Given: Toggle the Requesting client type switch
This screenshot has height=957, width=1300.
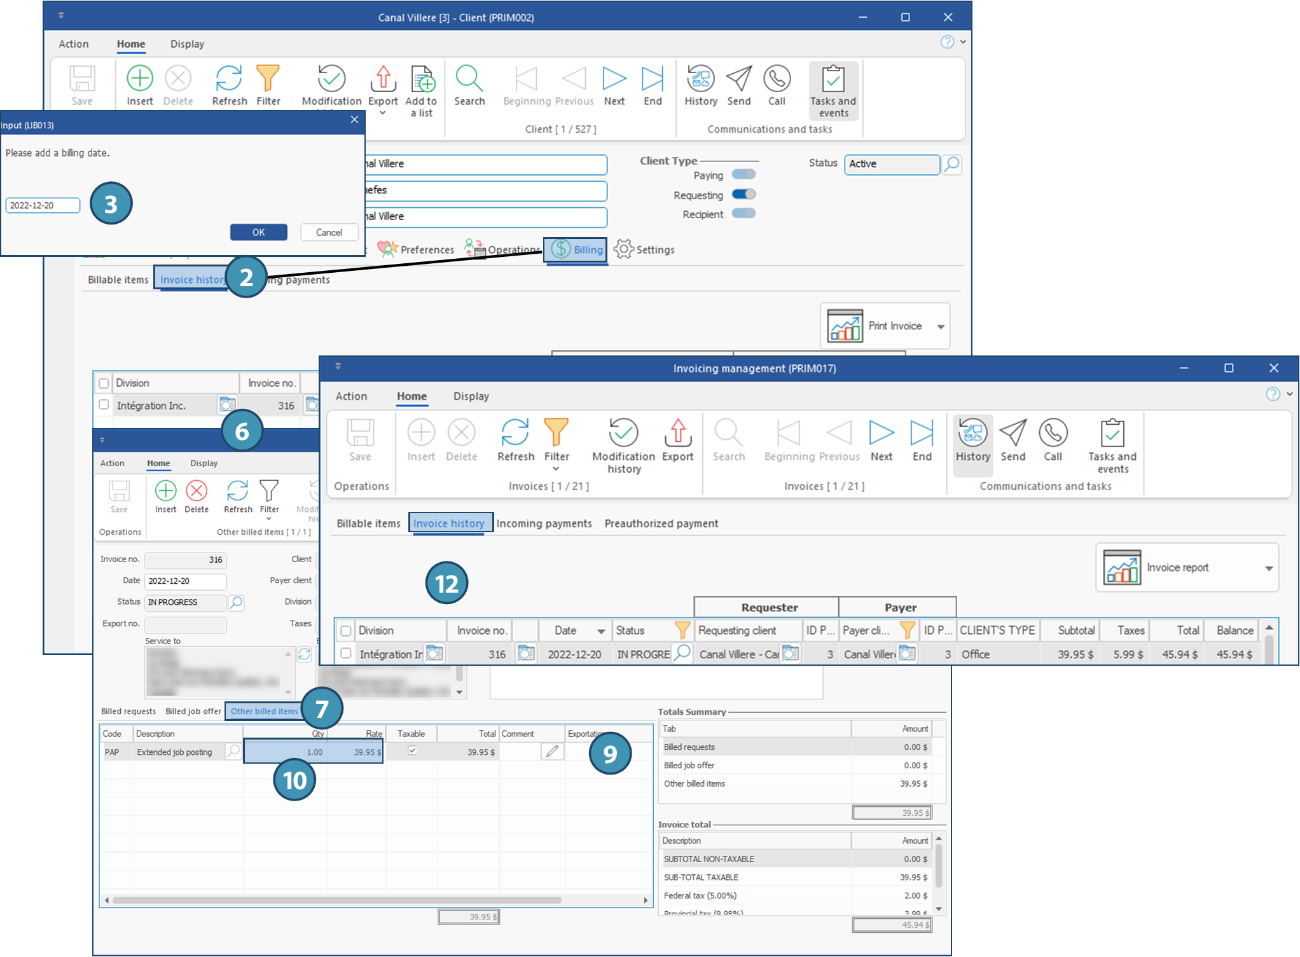Looking at the screenshot, I should pos(743,195).
